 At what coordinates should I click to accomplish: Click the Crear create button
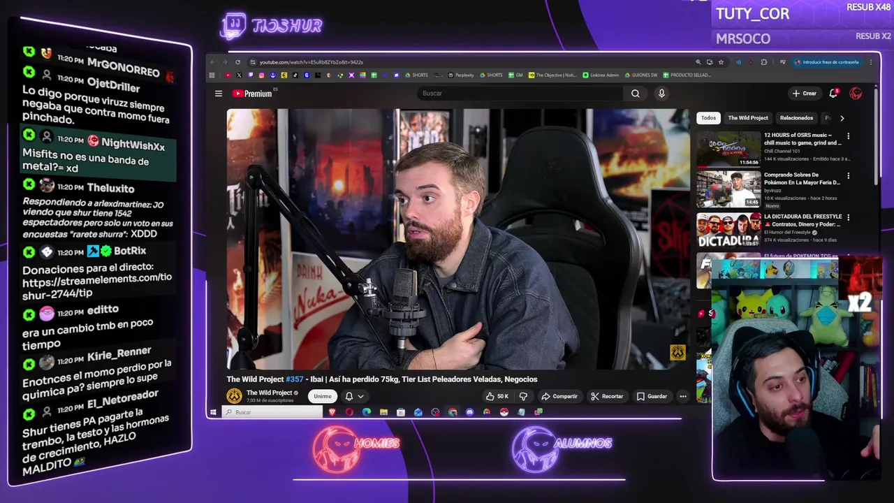click(804, 94)
